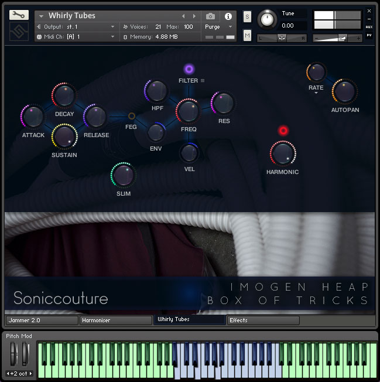This screenshot has width=380, height=382.
Task: Click the RATE knob
Action: (316, 73)
